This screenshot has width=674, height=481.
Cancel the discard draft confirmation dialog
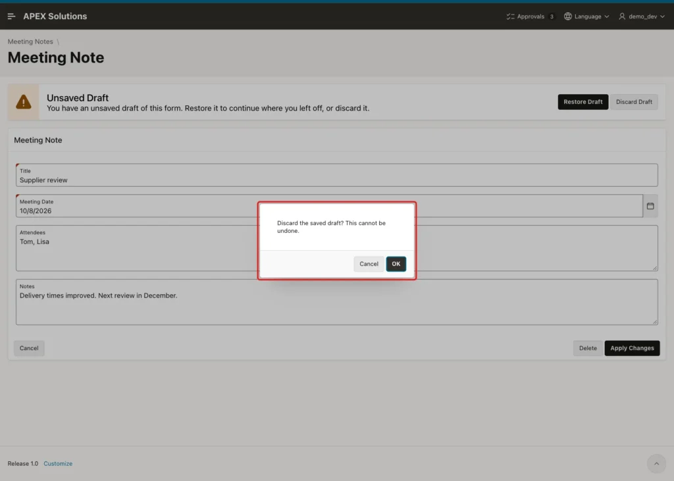point(369,264)
